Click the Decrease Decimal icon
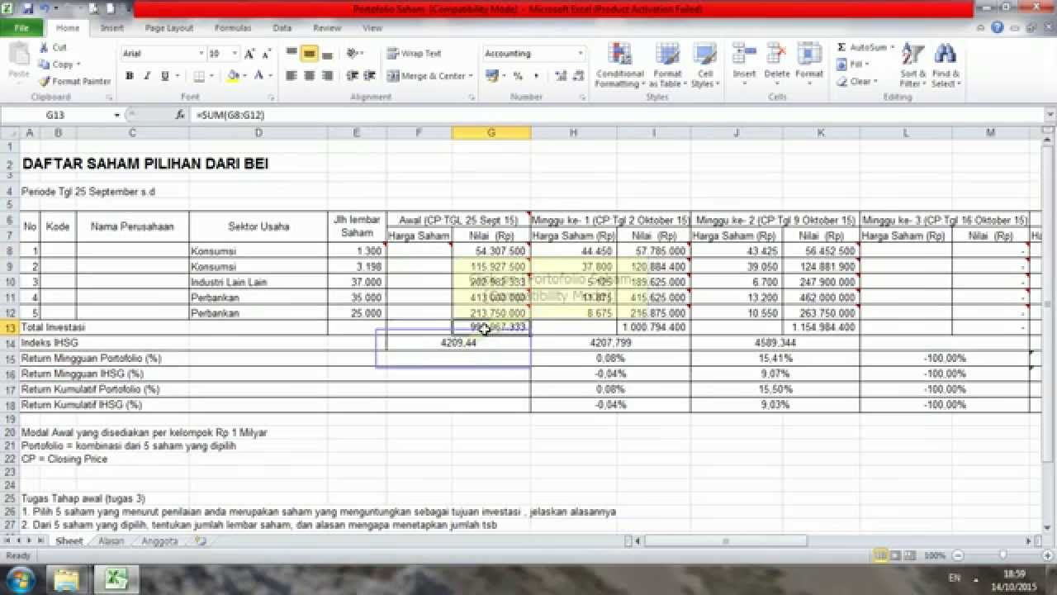 [x=576, y=76]
